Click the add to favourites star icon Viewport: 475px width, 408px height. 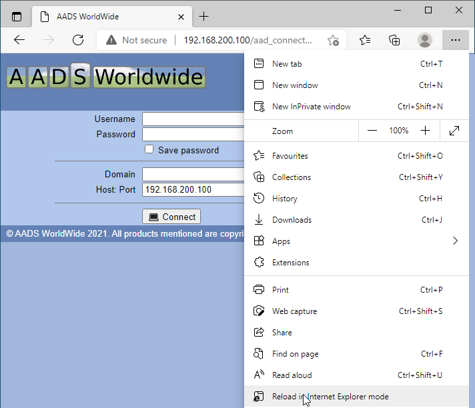coord(333,41)
